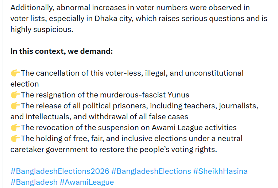
Task: Click the bold 'In this context, we demand:' heading
Action: click(62, 51)
